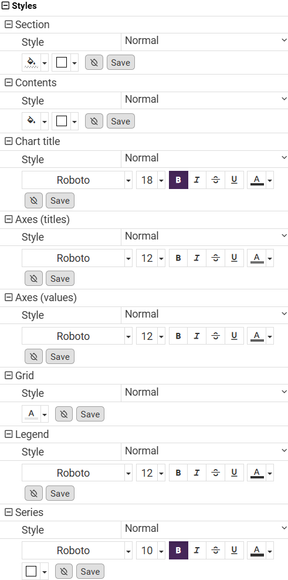Collapse the Styles panel header
Viewport: 288px width, 580px height.
[5, 6]
